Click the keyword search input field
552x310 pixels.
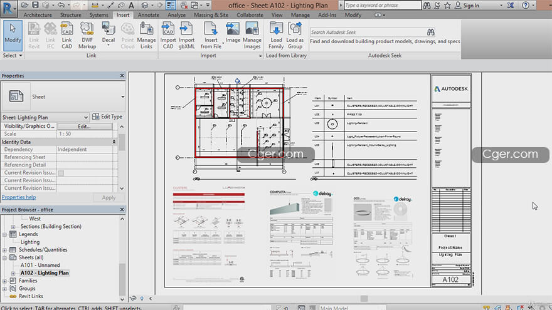[382, 5]
